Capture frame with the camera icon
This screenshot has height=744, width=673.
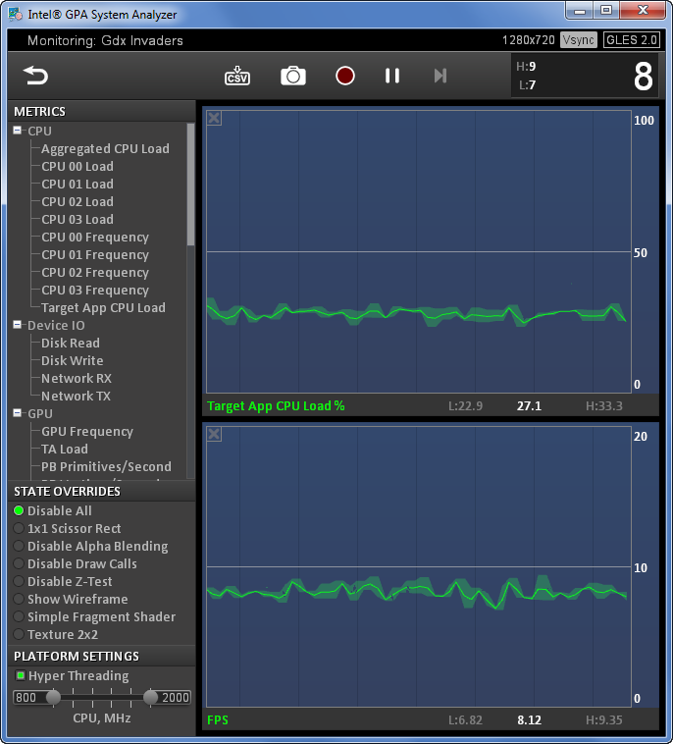point(293,76)
